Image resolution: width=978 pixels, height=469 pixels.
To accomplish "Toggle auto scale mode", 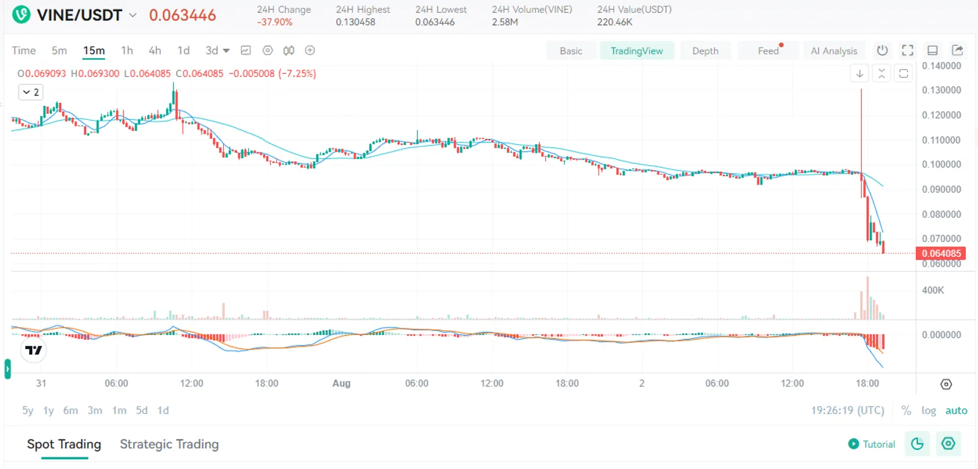I will click(956, 410).
